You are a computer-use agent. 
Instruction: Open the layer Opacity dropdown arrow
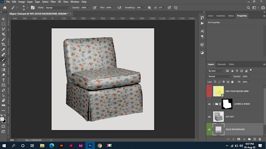250,76
